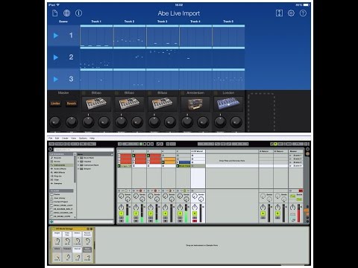
Task: Toggle the track 1 activator button
Action: pos(122,214)
